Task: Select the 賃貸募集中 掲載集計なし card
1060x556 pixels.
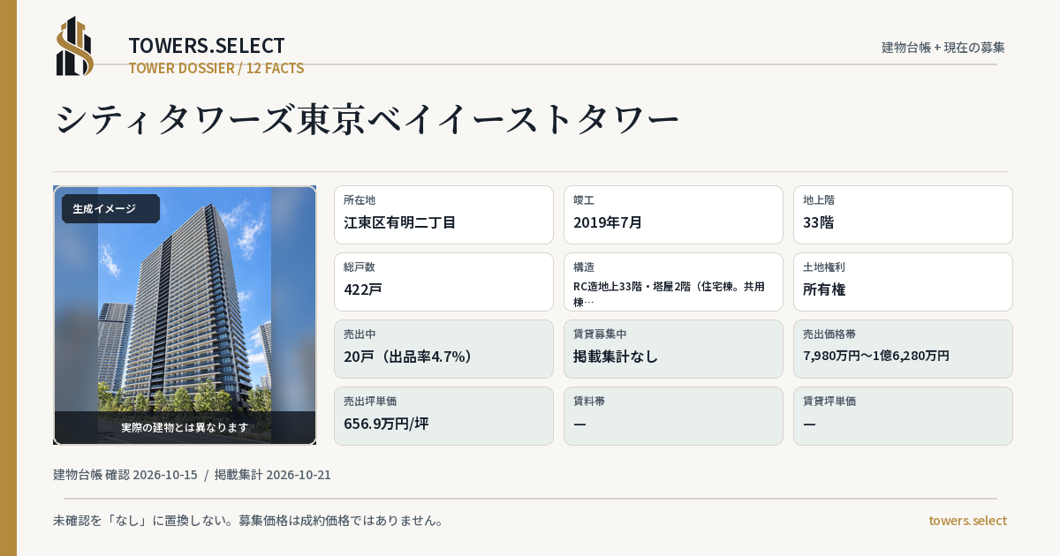Action: 673,349
